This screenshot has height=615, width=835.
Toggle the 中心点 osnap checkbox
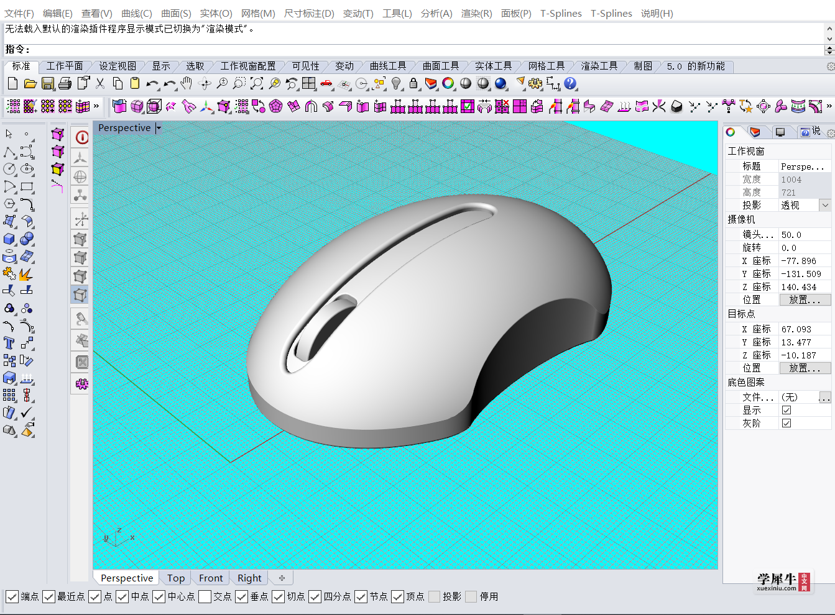pos(159,597)
